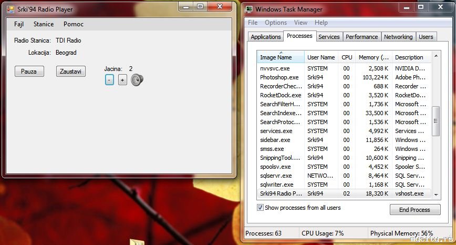Image resolution: width=456 pixels, height=245 pixels.
Task: Sort by User Name column header
Action: click(321, 57)
